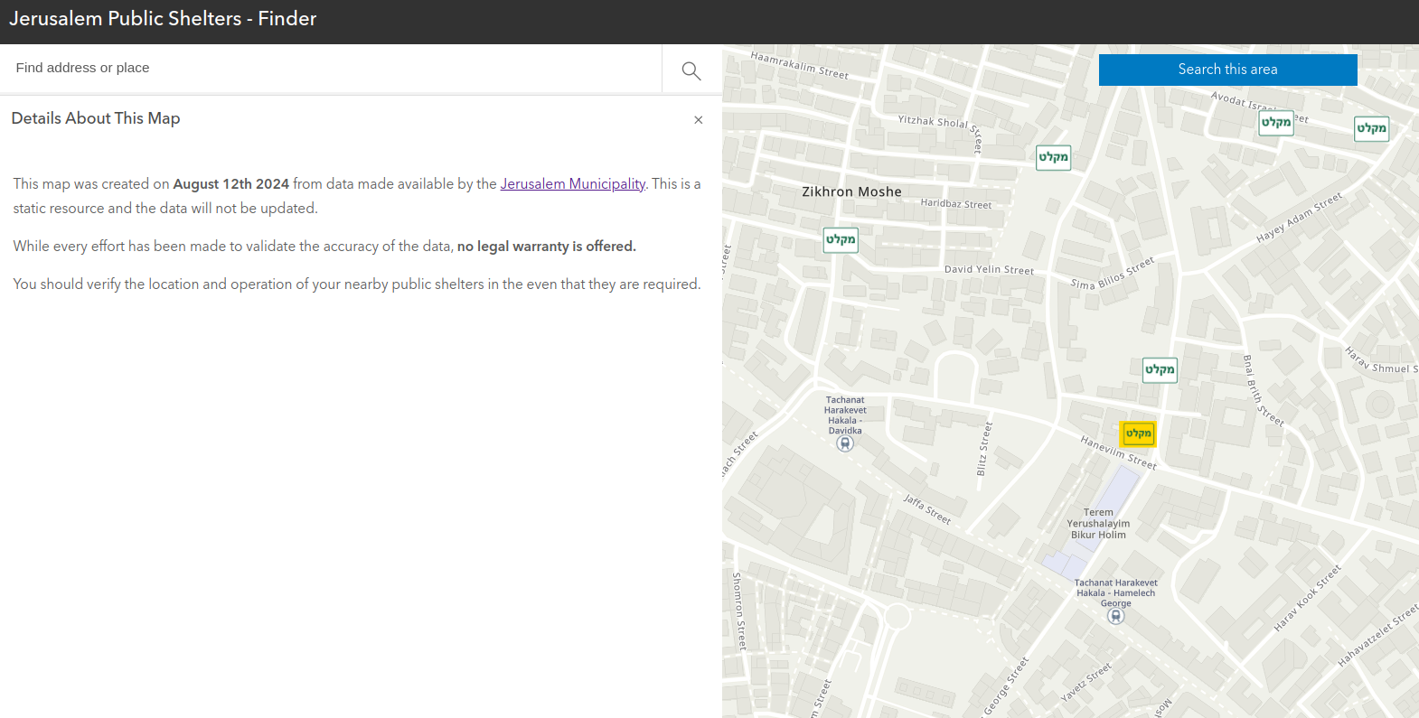Click the app title Jerusalem Public Shelters - Finder
The width and height of the screenshot is (1419, 718).
point(163,19)
